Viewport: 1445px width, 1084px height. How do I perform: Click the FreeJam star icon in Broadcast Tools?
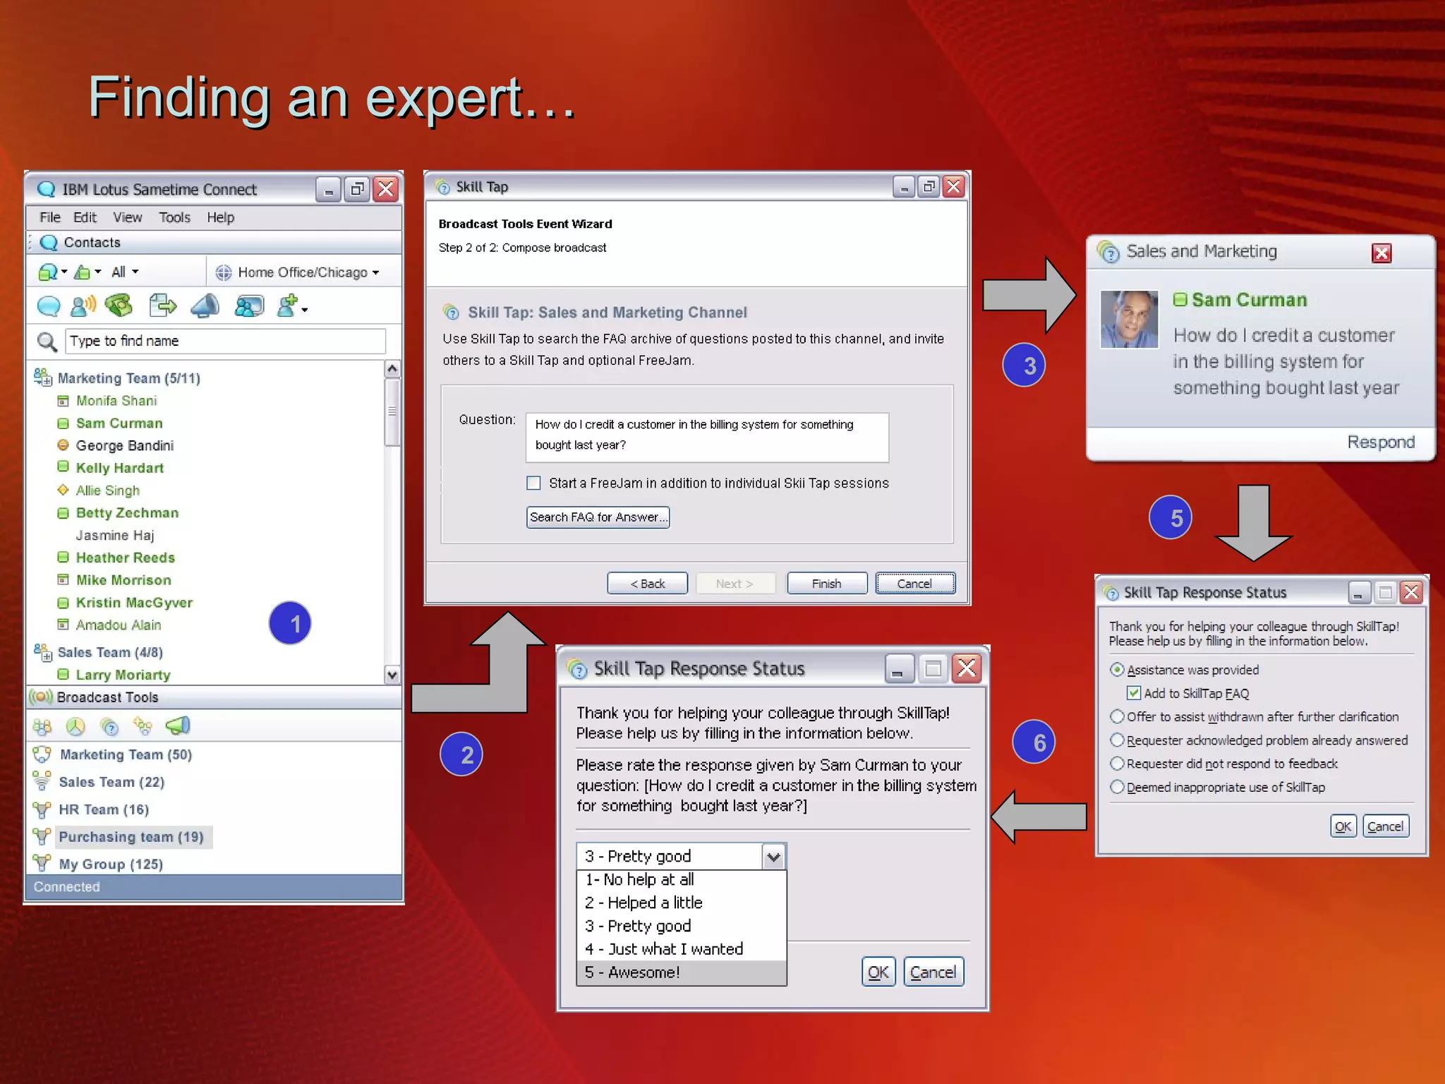(143, 726)
